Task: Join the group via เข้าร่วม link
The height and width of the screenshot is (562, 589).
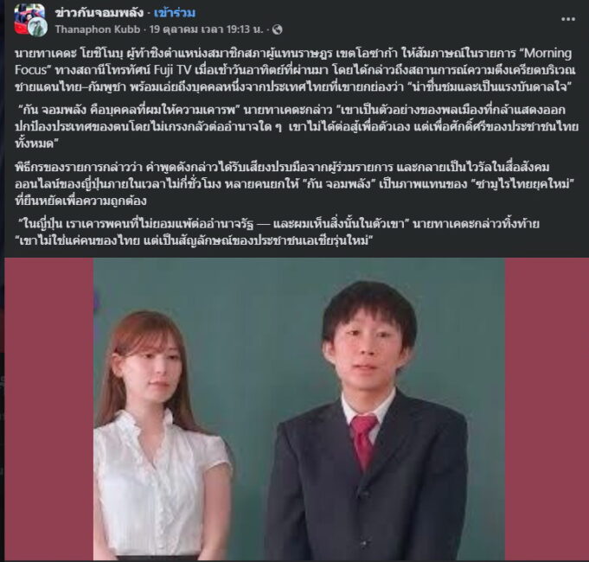Action: point(175,13)
